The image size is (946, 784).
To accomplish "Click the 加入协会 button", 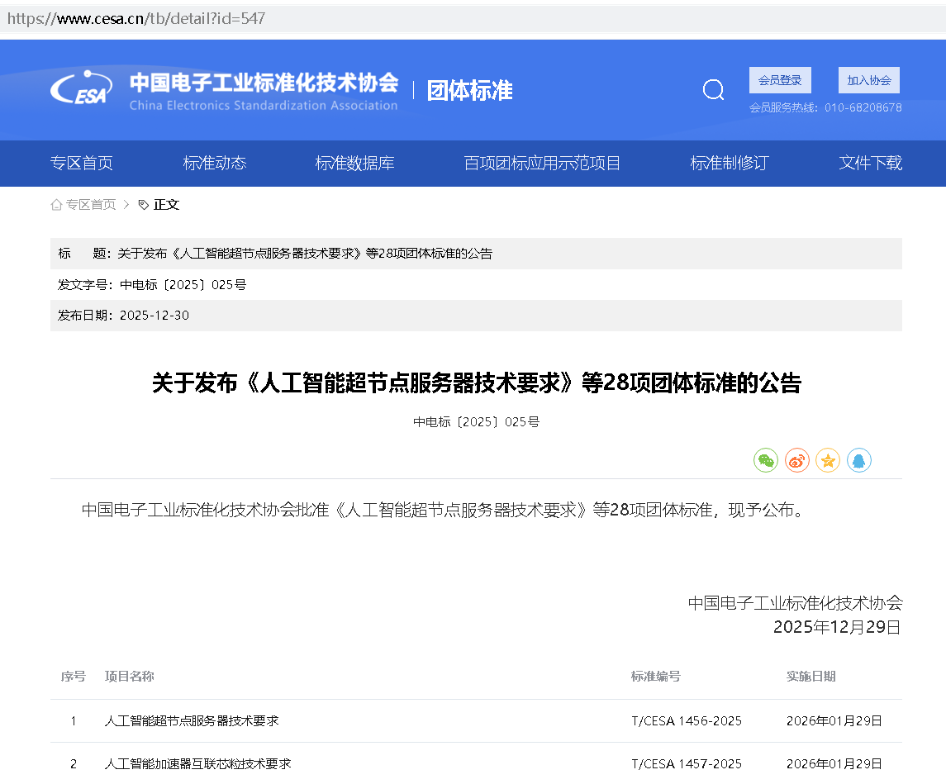I will [x=868, y=79].
